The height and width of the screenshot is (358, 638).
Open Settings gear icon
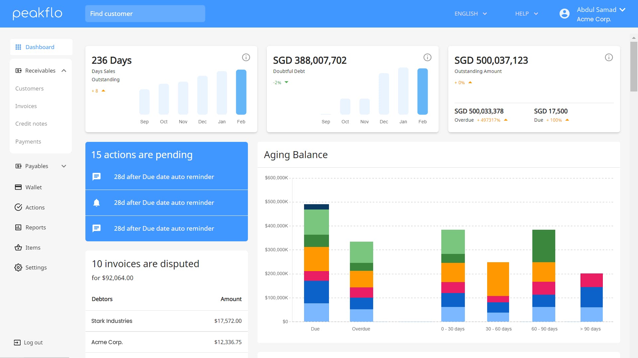pyautogui.click(x=18, y=268)
